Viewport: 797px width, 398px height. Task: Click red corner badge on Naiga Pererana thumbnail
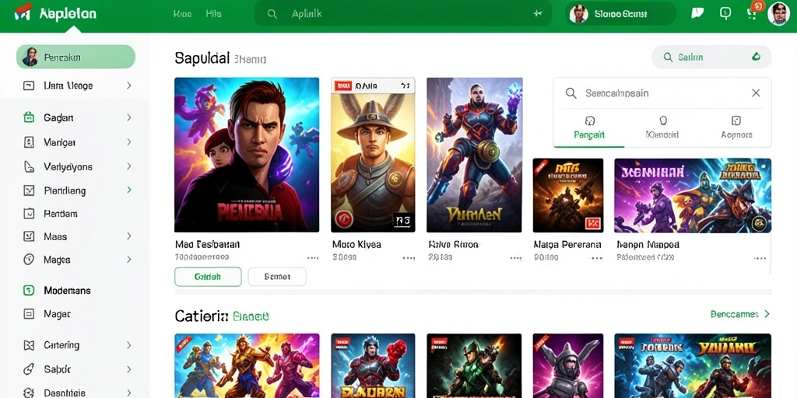(x=541, y=165)
